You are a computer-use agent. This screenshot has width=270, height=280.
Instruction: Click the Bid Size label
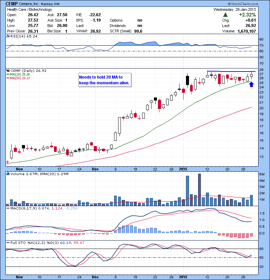point(54,31)
